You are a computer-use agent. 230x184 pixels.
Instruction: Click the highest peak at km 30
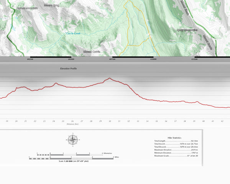click(x=109, y=78)
